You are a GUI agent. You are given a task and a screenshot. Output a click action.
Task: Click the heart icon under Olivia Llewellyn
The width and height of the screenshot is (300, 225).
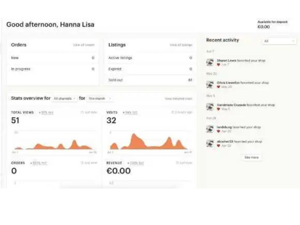(x=218, y=87)
